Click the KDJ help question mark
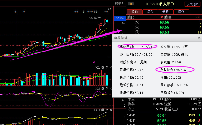 (107, 89)
